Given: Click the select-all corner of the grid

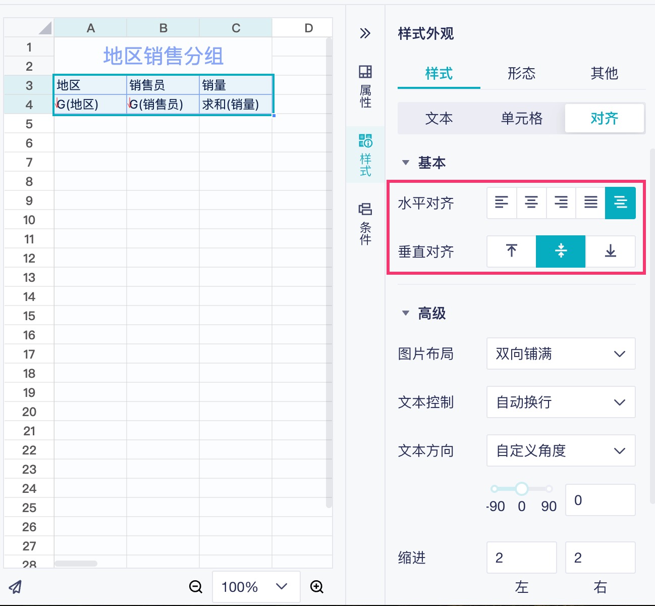Looking at the screenshot, I should 29,28.
